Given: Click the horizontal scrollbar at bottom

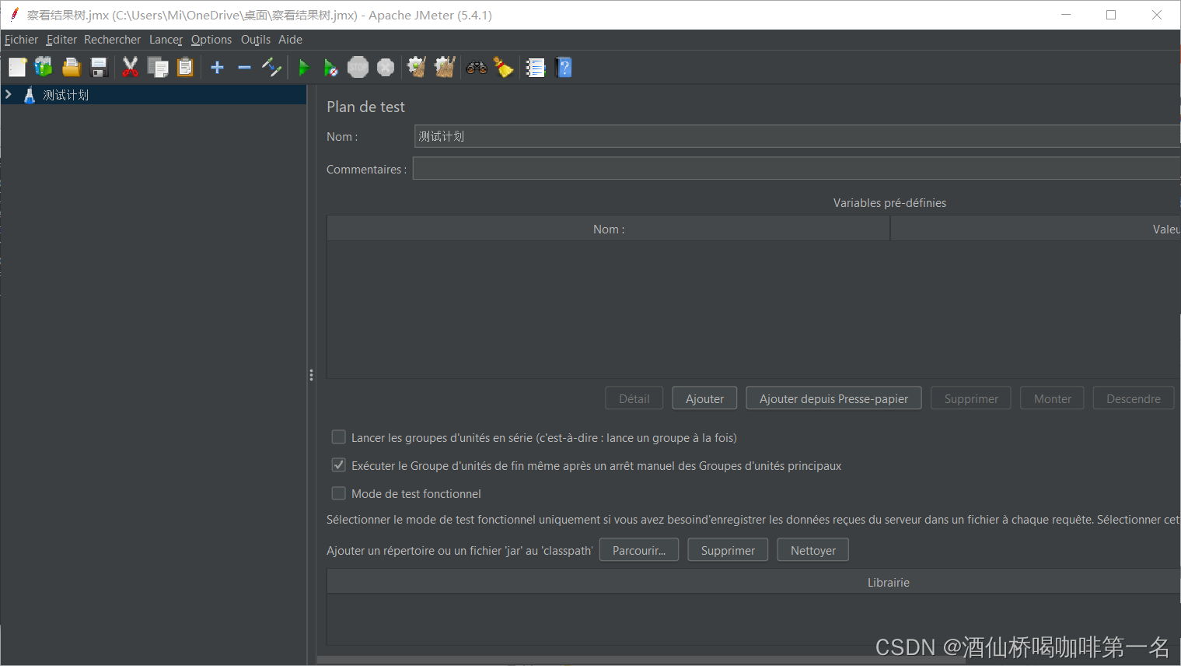Looking at the screenshot, I should point(641,661).
